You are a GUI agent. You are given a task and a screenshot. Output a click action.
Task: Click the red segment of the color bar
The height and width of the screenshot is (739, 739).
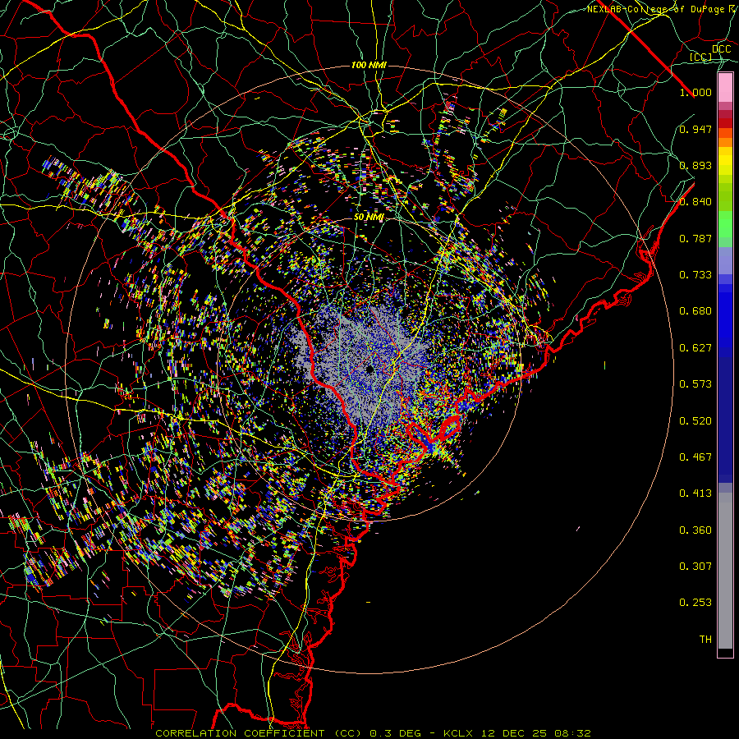point(725,123)
